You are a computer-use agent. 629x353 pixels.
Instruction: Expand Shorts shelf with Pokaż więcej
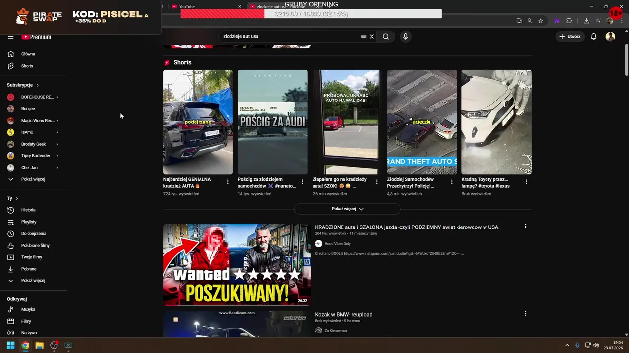click(x=347, y=209)
